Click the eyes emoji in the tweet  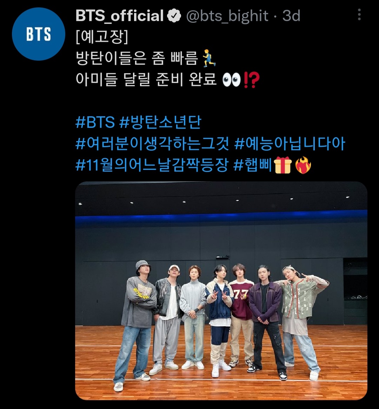(231, 79)
